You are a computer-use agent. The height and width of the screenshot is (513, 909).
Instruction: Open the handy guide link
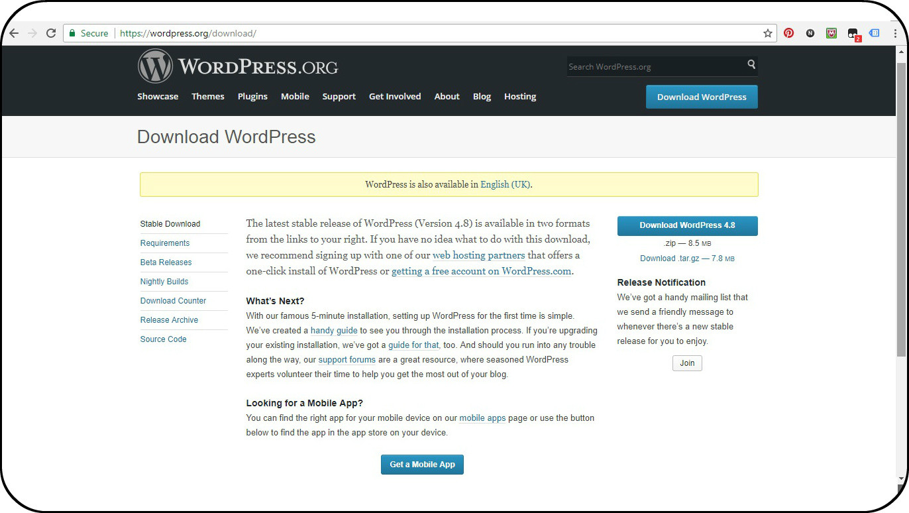tap(334, 330)
